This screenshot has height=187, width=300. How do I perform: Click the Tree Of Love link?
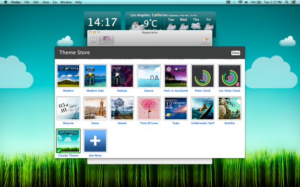tap(149, 123)
